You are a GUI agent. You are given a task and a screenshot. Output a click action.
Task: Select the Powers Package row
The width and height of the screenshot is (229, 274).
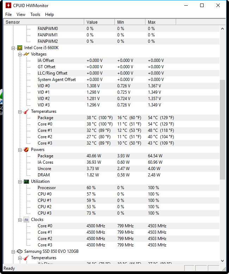128,156
